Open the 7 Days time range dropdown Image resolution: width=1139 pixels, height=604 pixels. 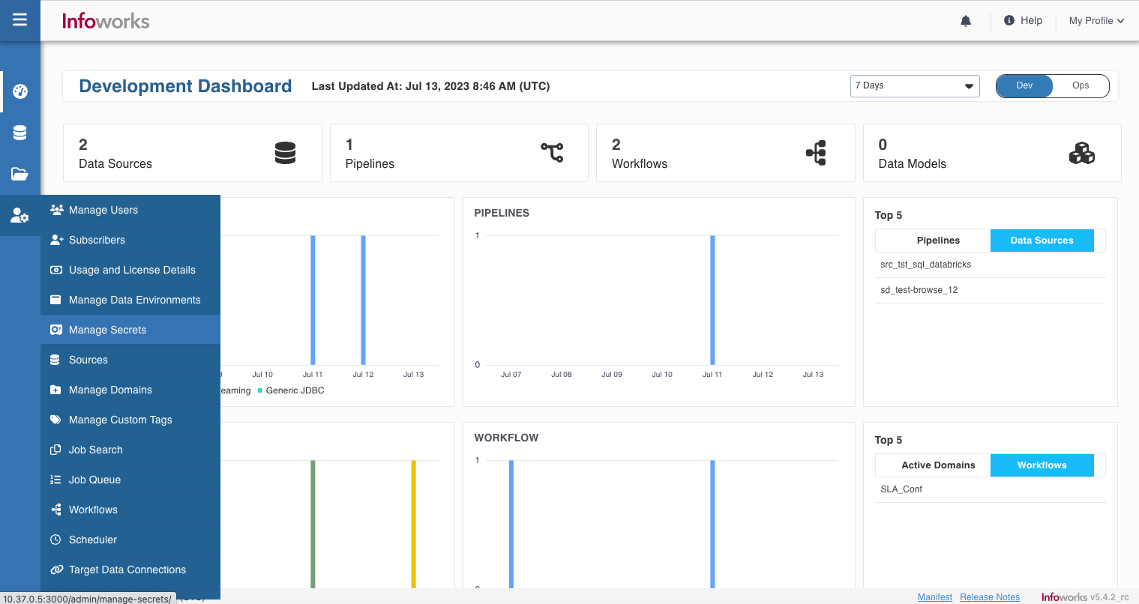click(915, 85)
